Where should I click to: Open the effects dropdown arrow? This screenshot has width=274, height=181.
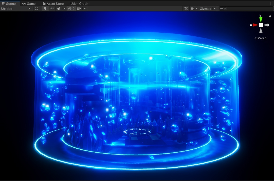(x=64, y=9)
